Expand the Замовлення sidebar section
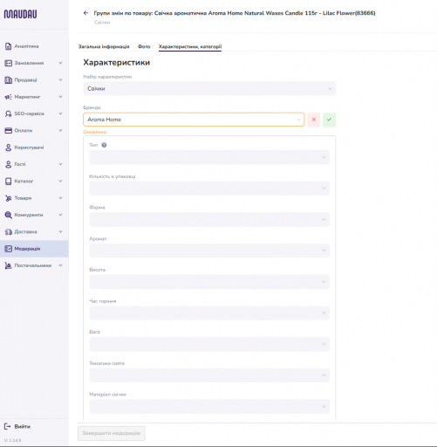This screenshot has width=437, height=447. pos(60,63)
